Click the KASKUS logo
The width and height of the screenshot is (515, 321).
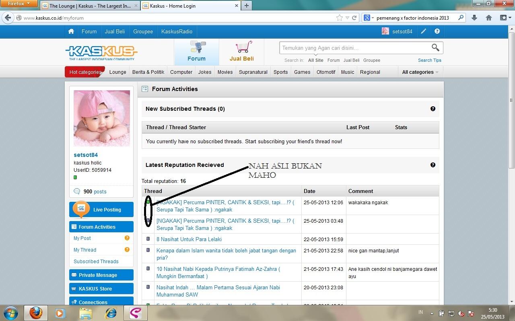101,53
